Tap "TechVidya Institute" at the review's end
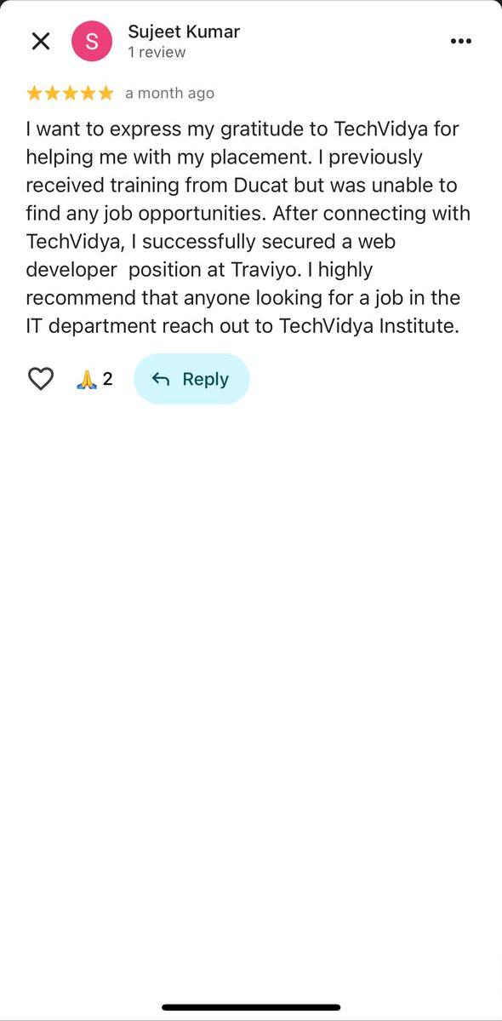This screenshot has height=1021, width=502. click(x=368, y=326)
